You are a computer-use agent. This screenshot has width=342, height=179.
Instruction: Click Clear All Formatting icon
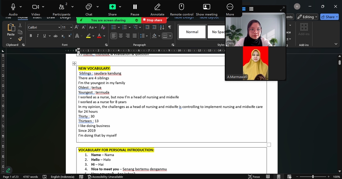tap(103, 27)
